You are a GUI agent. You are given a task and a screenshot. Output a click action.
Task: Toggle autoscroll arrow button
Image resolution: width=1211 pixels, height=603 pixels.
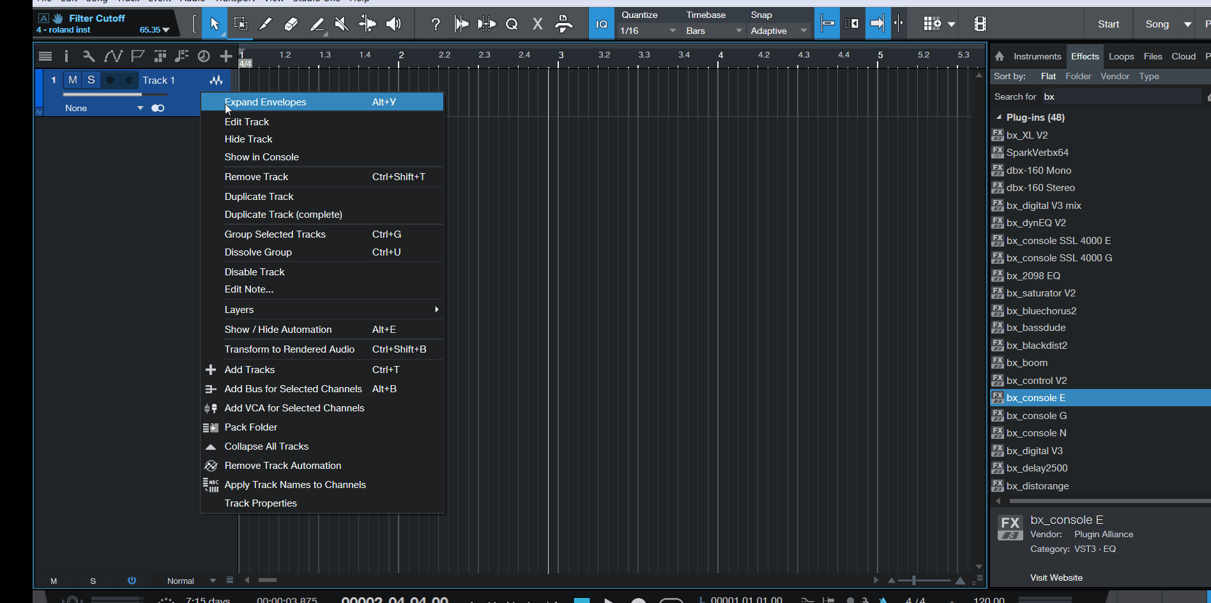pos(878,24)
